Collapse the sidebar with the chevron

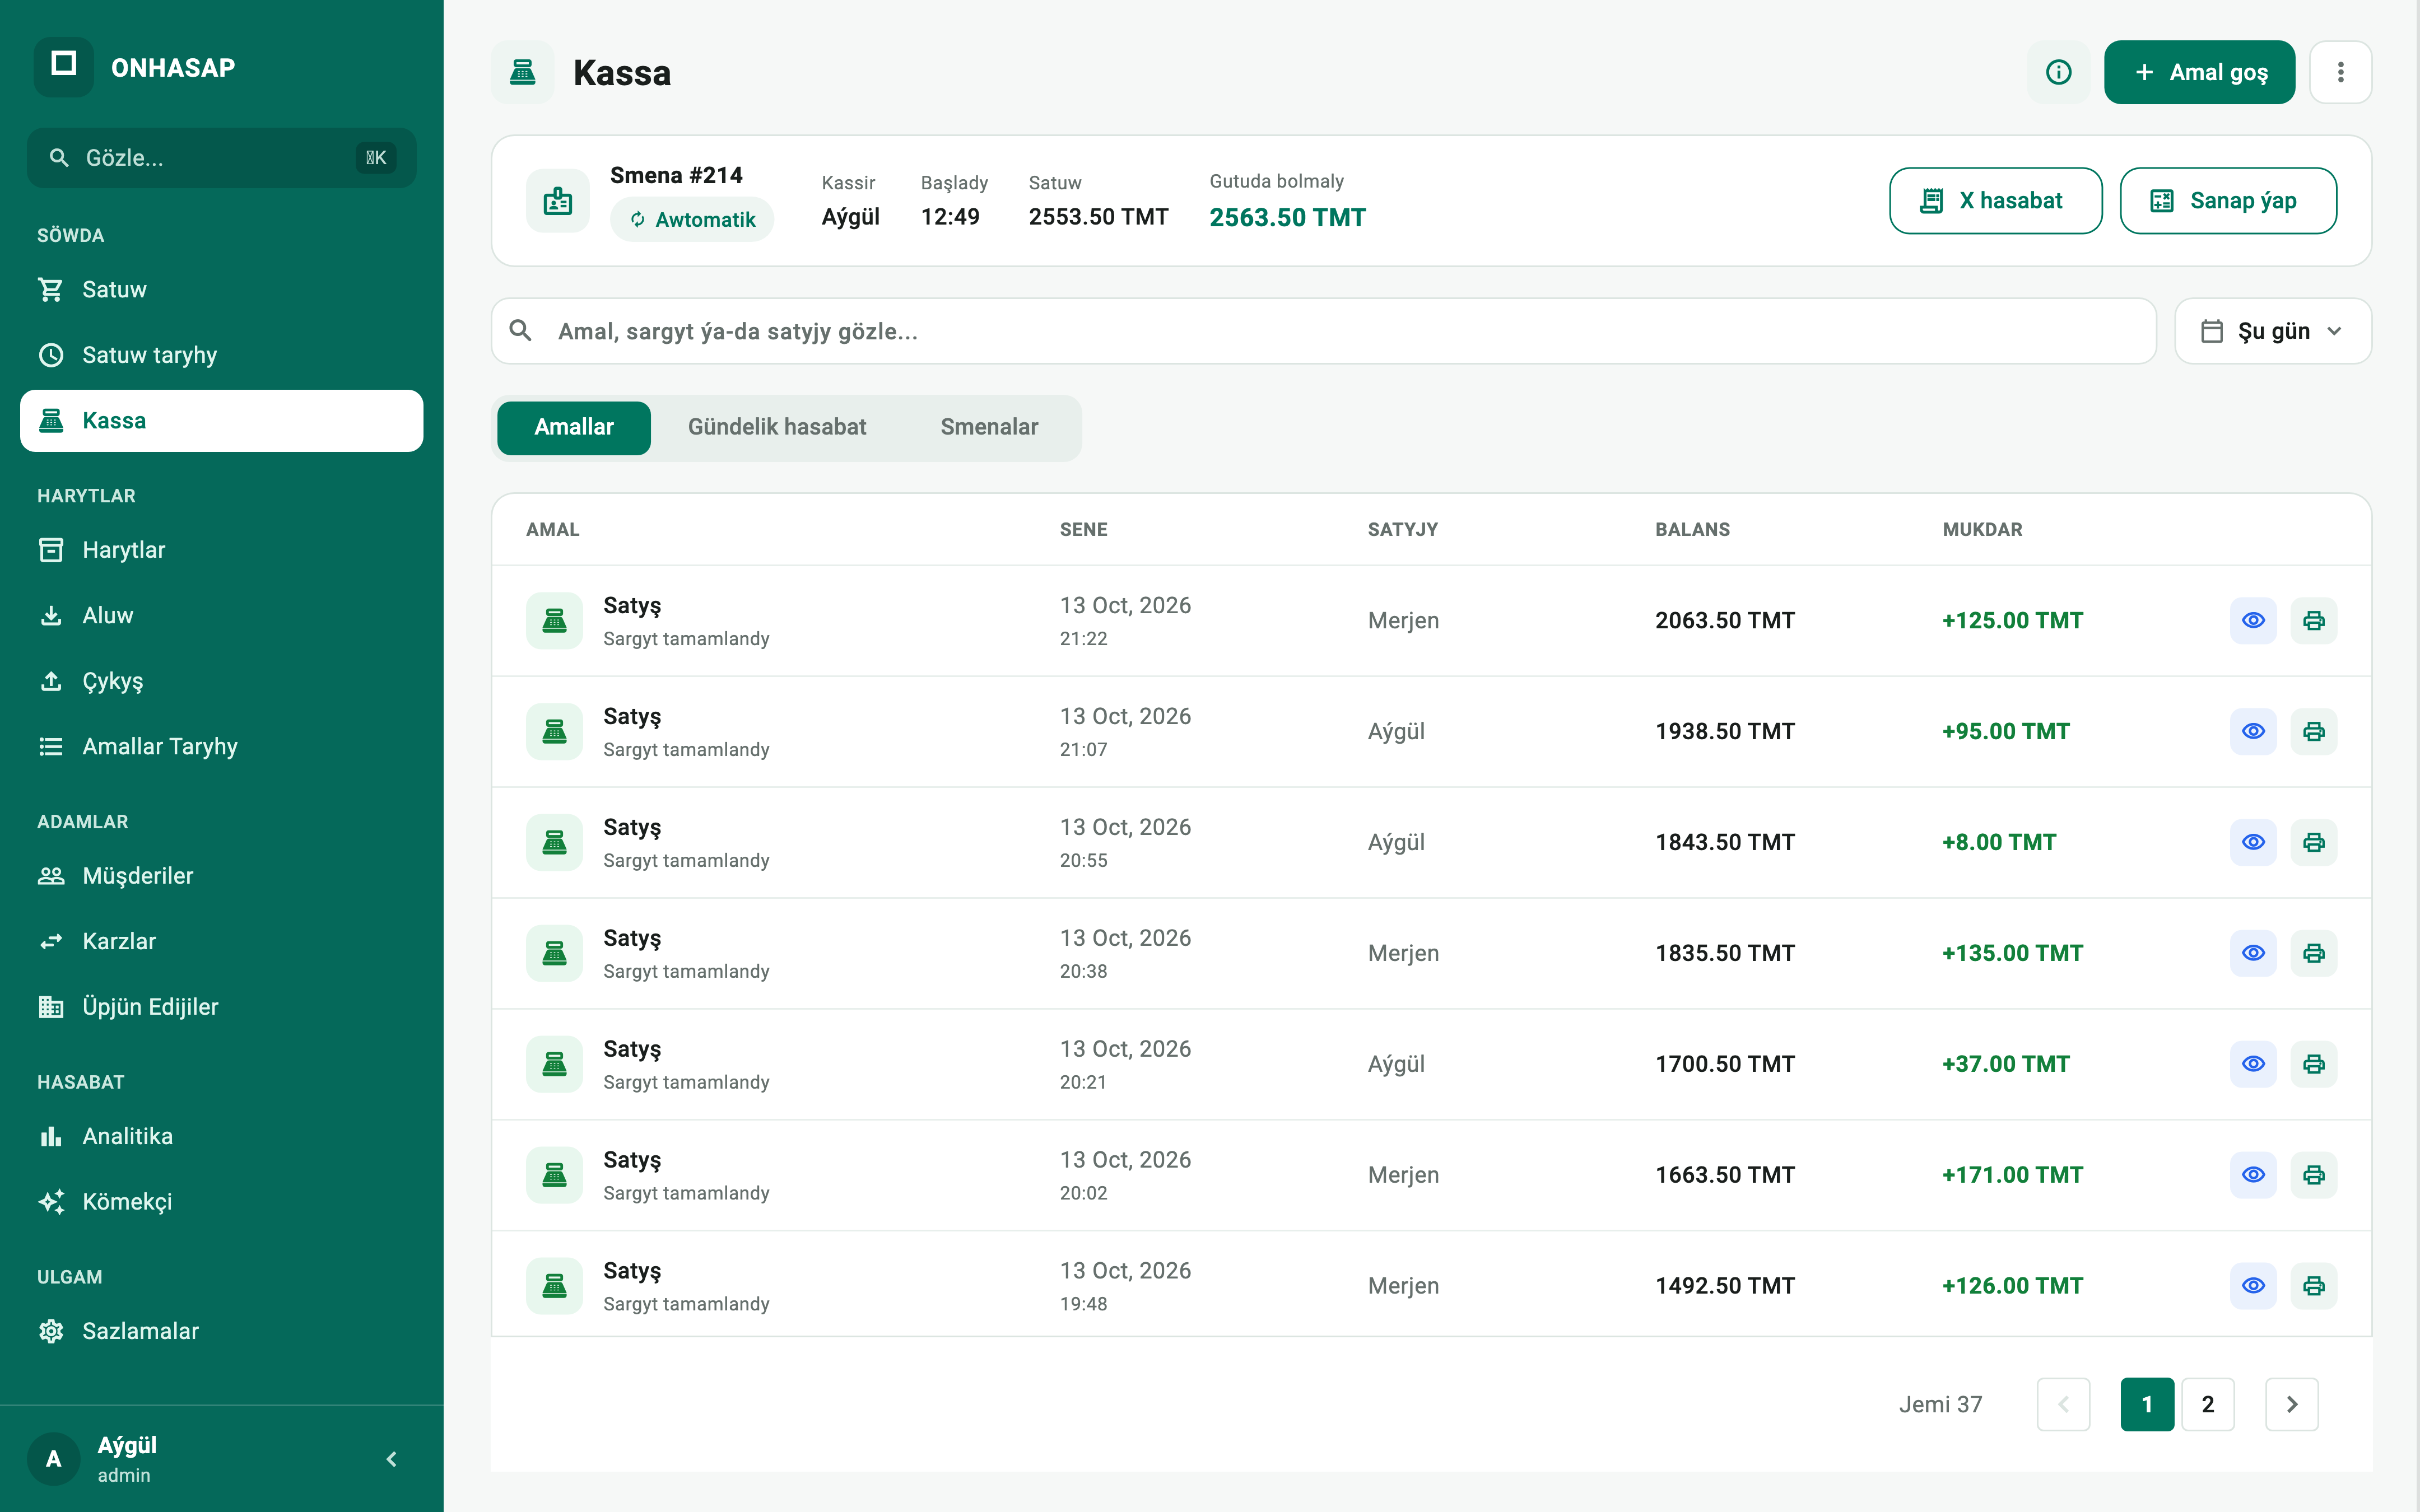coord(392,1459)
